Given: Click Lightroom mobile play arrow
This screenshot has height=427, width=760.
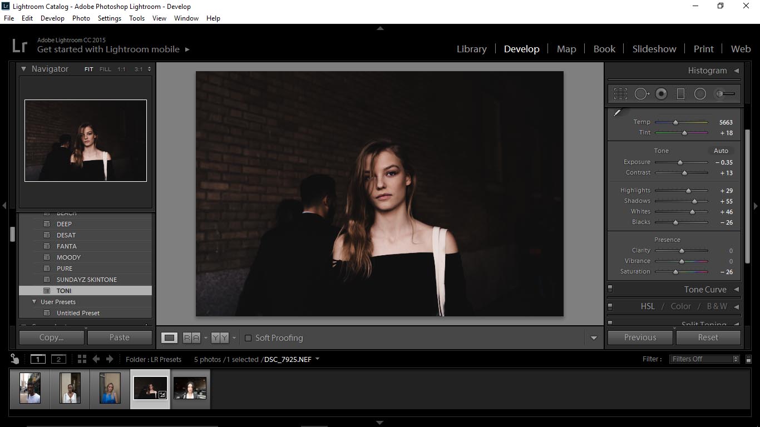Looking at the screenshot, I should click(x=187, y=49).
